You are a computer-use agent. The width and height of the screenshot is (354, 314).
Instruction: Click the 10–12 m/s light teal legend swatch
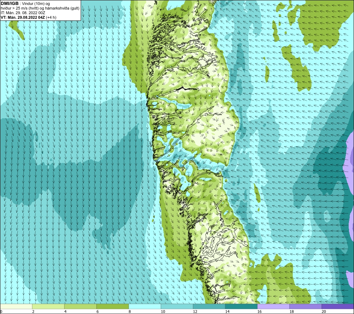(x=177, y=307)
